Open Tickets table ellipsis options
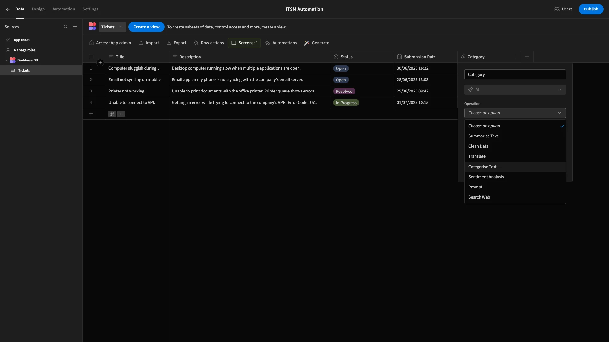 click(x=121, y=27)
